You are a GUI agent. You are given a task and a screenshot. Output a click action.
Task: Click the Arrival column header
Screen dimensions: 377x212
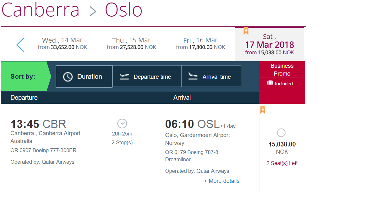pos(182,98)
